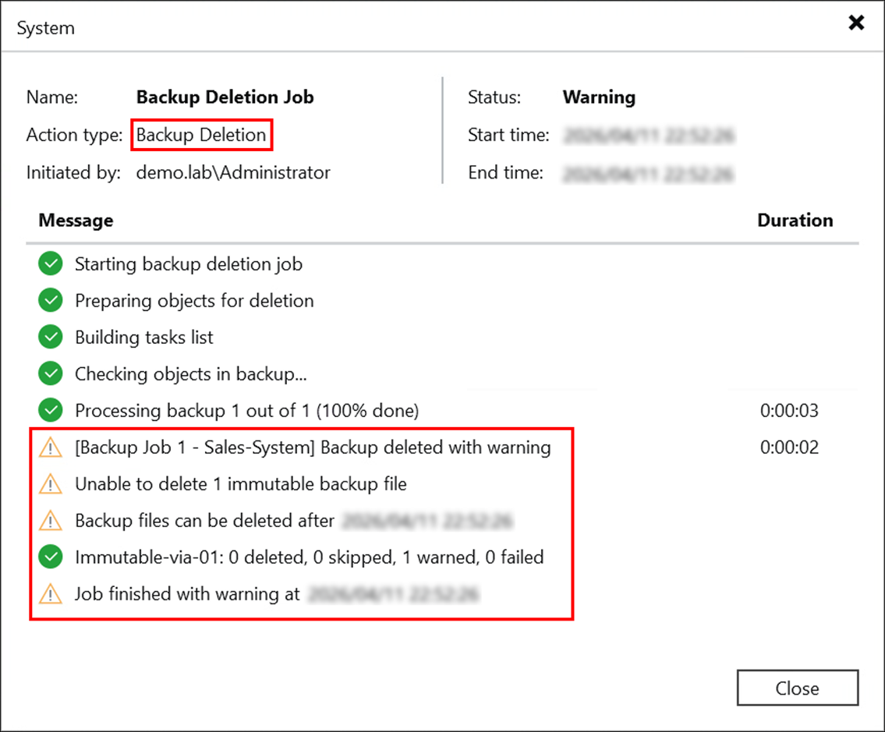Select the checkmark icon beside Building tasks list
Image resolution: width=885 pixels, height=732 pixels.
(49, 337)
